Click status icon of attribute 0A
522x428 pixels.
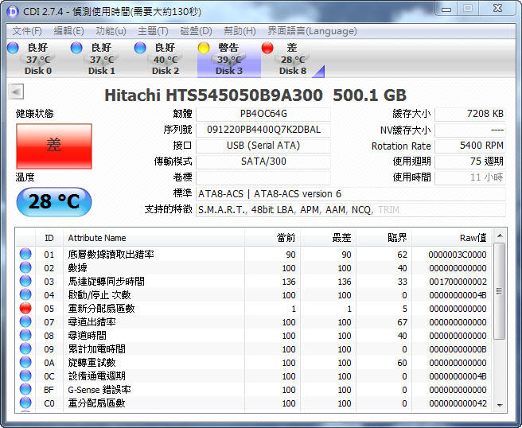point(25,363)
